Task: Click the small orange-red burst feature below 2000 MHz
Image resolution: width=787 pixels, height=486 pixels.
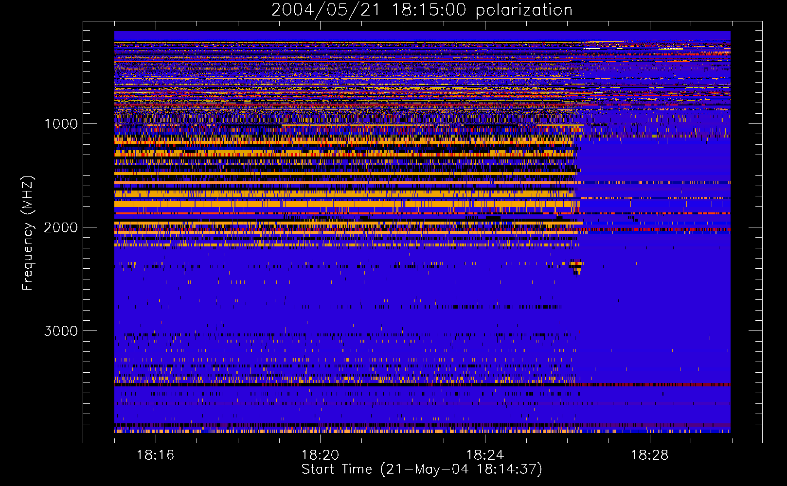Action: pos(576,267)
